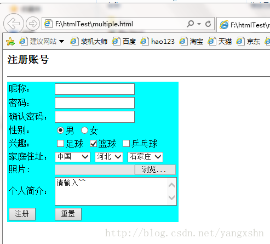The width and height of the screenshot is (270, 244).
Task: Check the 乒乓球 checkbox
Action: pyautogui.click(x=126, y=144)
